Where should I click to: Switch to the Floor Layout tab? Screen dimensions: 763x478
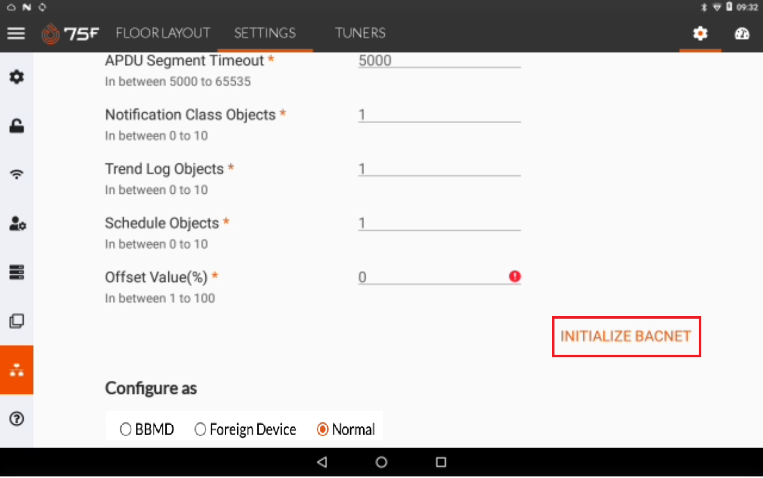coord(163,33)
